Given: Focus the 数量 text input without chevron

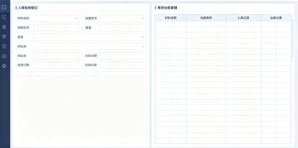Looking at the screenshot, I should (x=123, y=28).
